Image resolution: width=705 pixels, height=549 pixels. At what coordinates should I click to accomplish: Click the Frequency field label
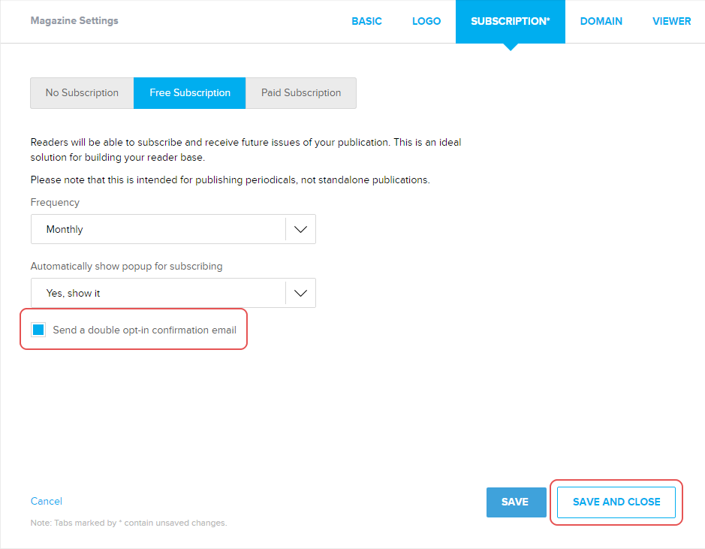pyautogui.click(x=55, y=203)
